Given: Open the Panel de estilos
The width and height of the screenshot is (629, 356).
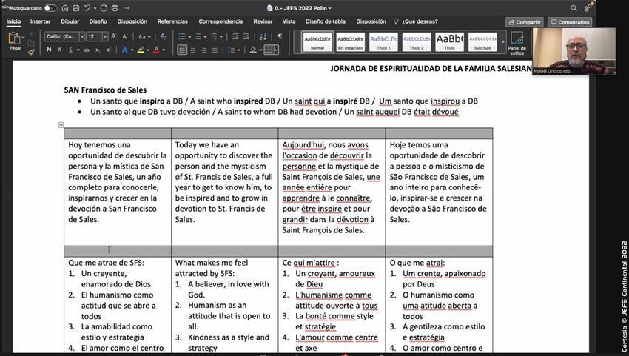Looking at the screenshot, I should coord(517,44).
